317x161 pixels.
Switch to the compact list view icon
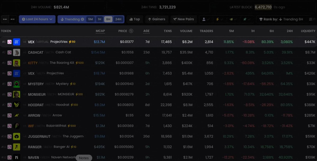coord(5,19)
